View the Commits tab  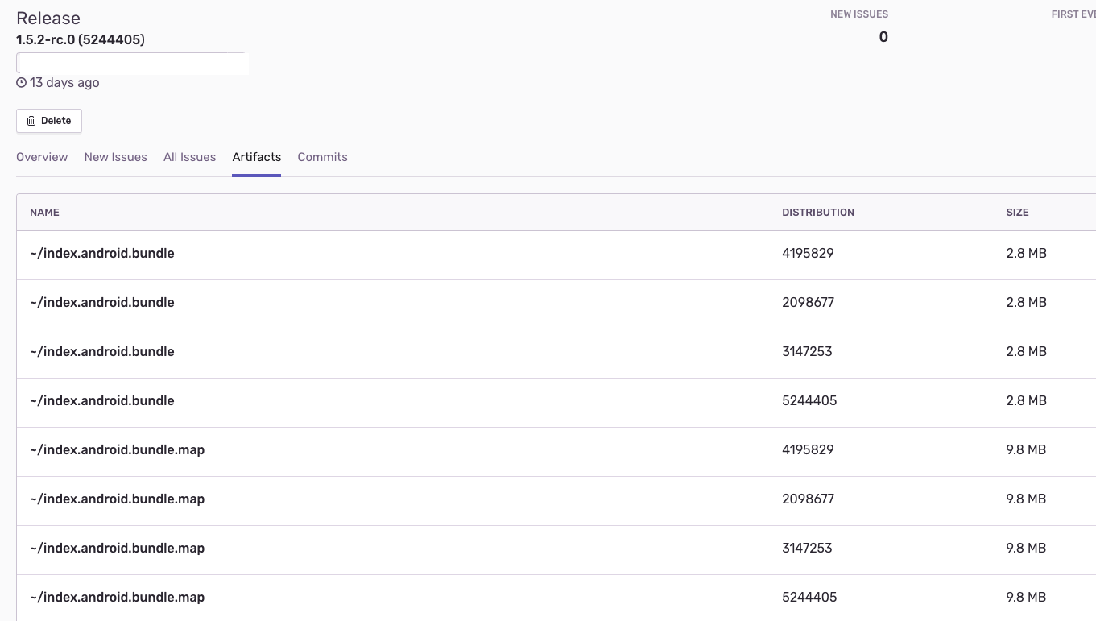click(322, 157)
